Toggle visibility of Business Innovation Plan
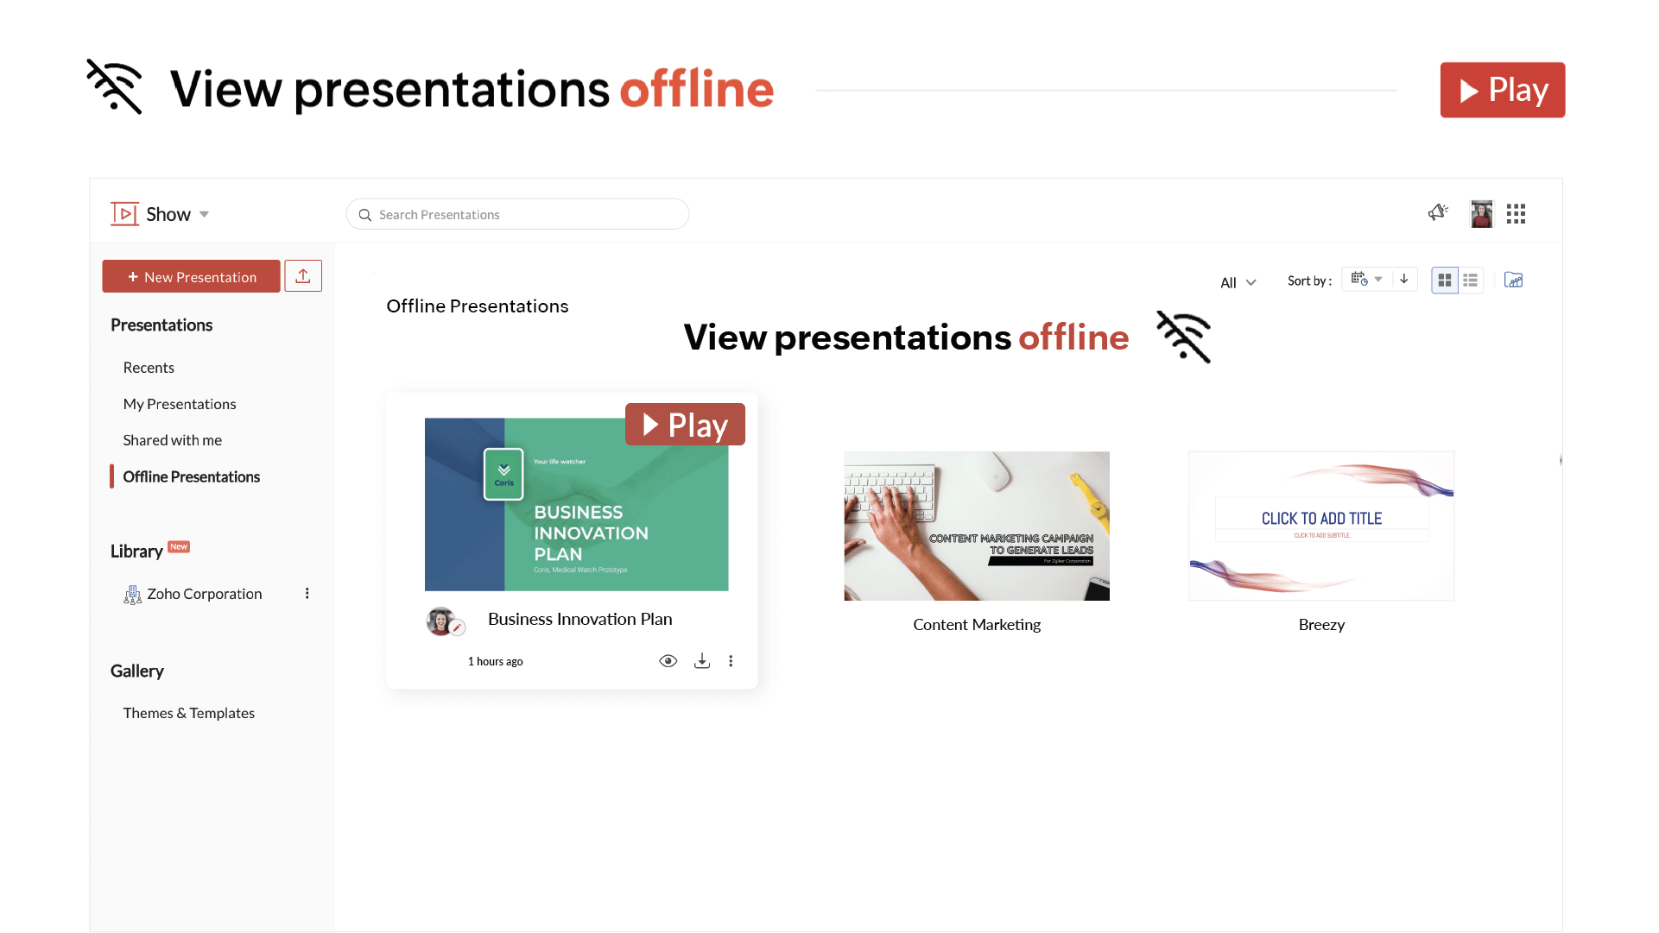1659x933 pixels. pos(668,659)
